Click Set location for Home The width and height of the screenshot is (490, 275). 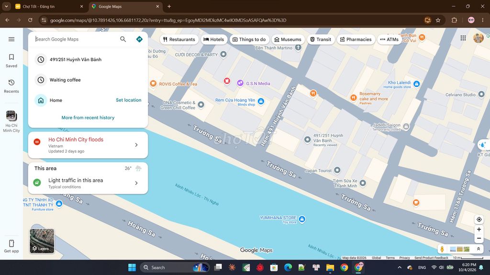(x=128, y=100)
